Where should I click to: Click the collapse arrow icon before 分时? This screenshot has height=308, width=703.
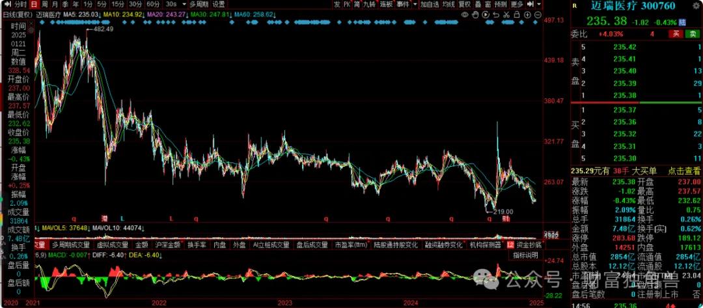[5, 4]
